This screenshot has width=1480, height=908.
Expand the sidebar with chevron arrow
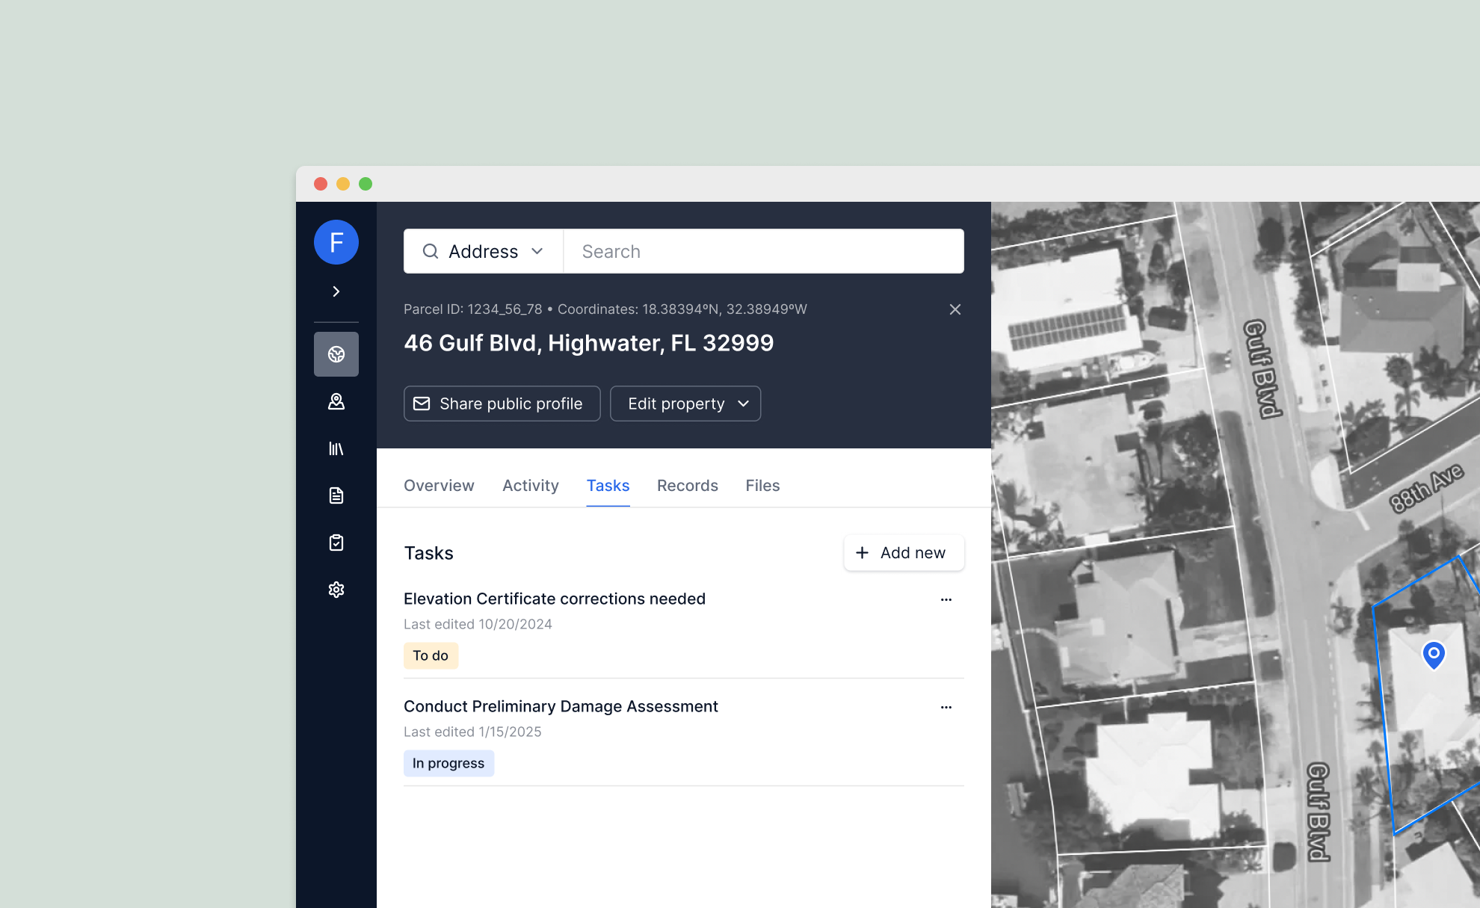[336, 291]
